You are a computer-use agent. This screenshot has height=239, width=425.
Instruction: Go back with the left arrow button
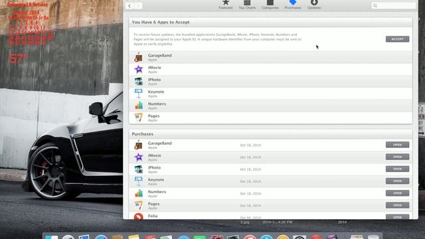(x=129, y=6)
